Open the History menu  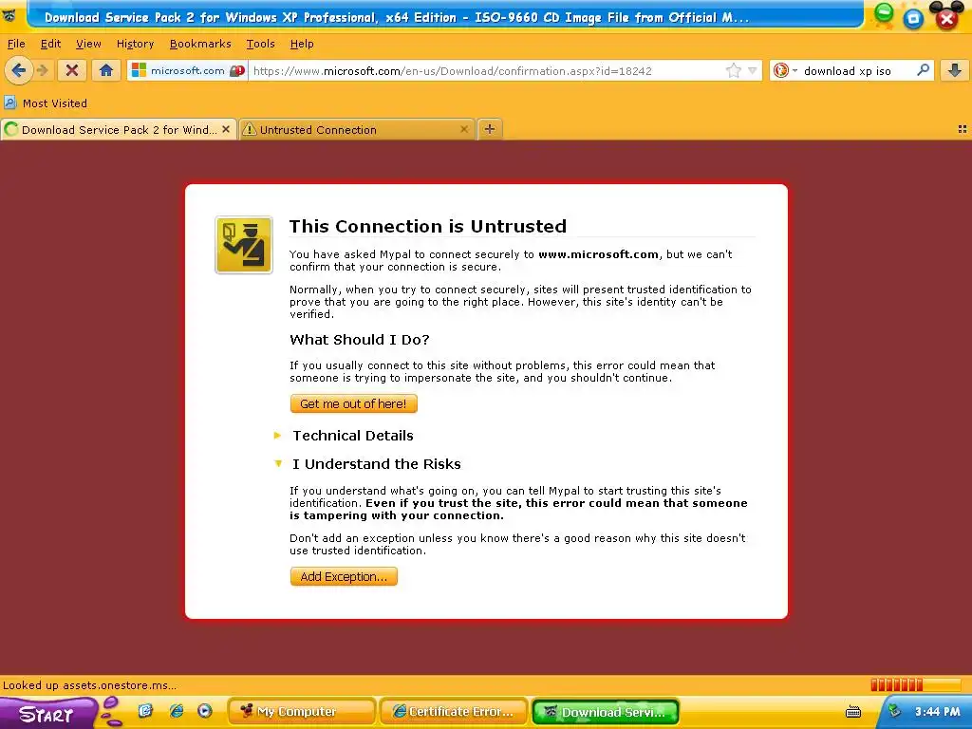(x=135, y=44)
